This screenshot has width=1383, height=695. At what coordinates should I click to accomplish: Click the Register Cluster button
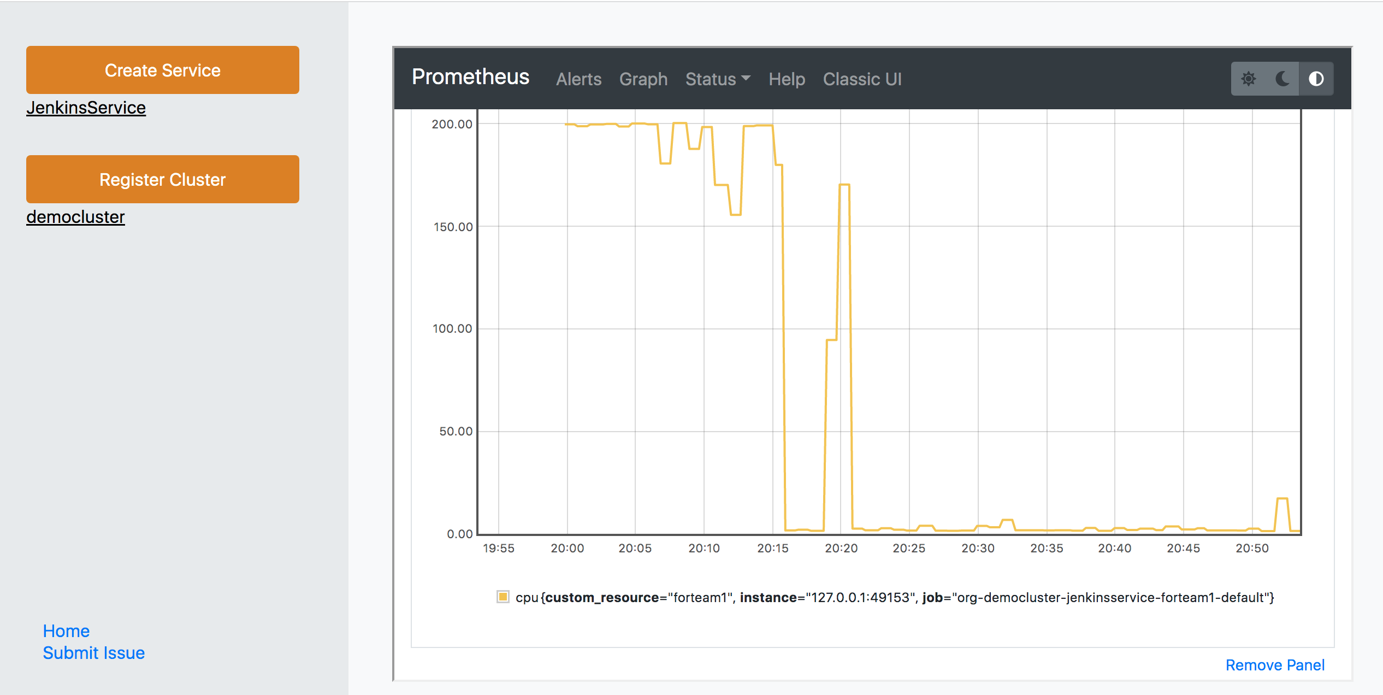[x=163, y=179]
